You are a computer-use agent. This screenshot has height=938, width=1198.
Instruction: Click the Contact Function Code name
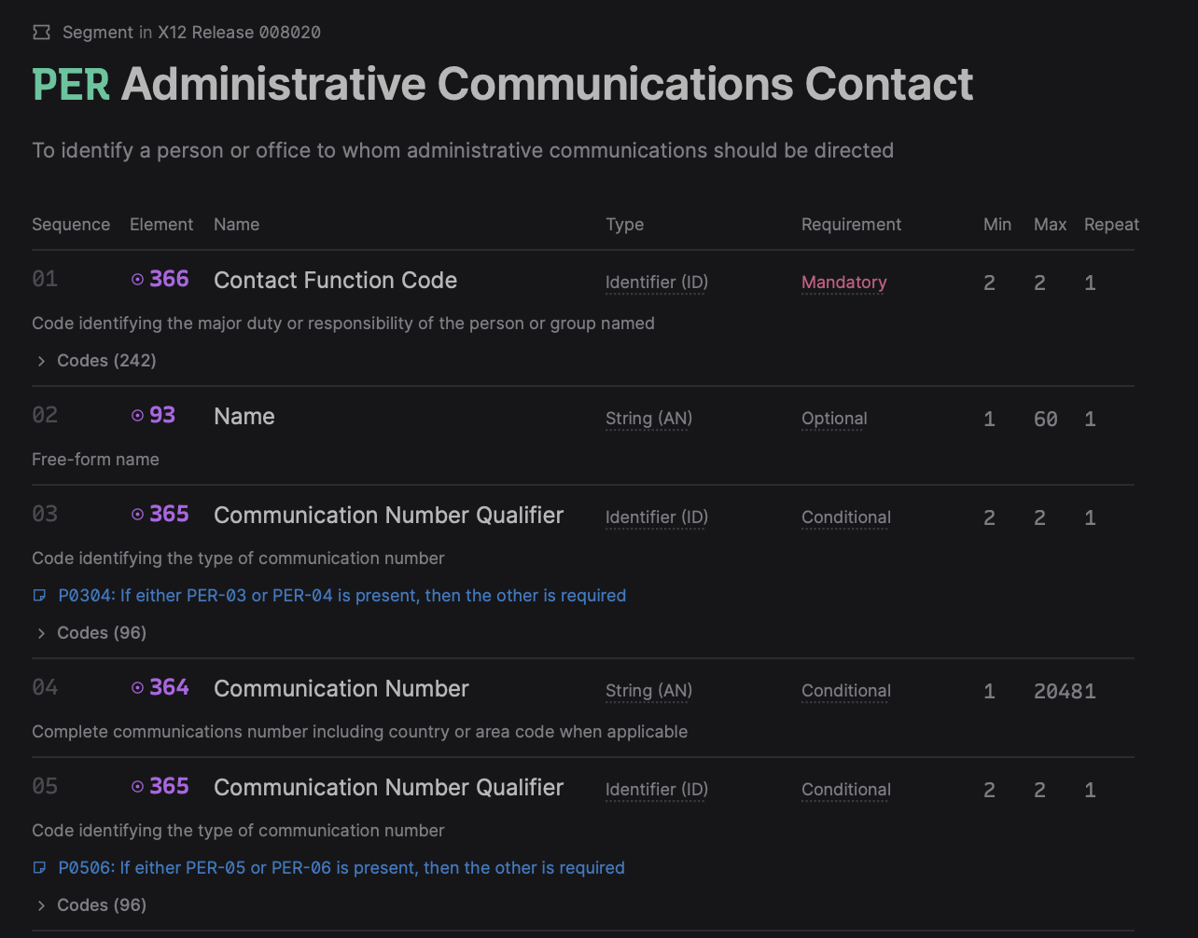pos(336,281)
